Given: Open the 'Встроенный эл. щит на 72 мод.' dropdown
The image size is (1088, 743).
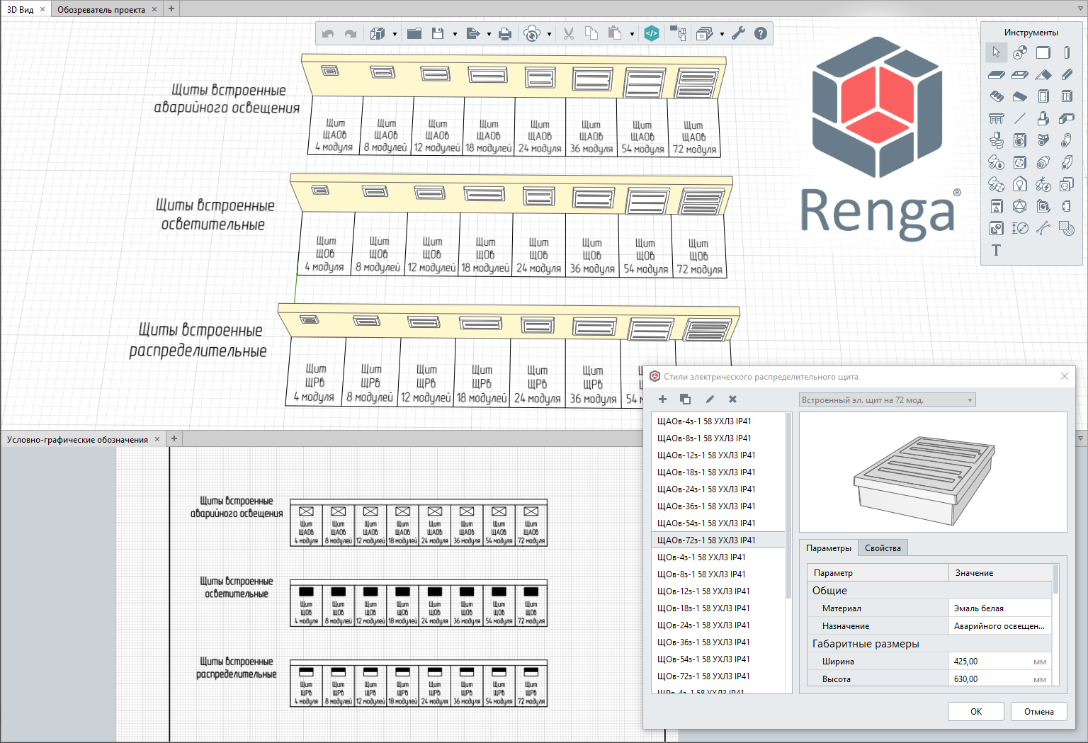Looking at the screenshot, I should [887, 400].
